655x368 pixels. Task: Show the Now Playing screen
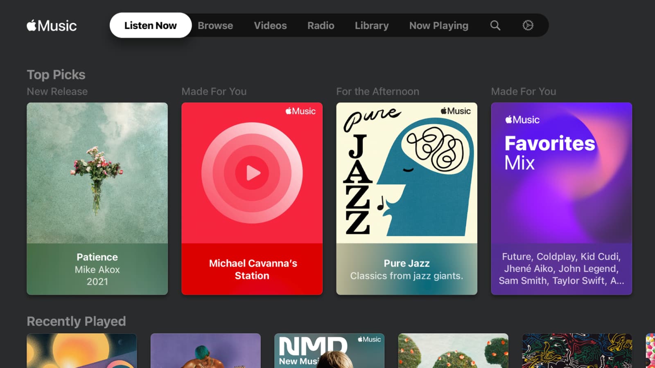click(x=438, y=25)
